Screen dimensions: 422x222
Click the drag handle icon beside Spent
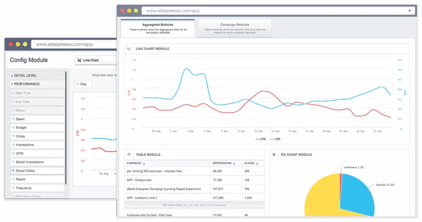point(13,119)
